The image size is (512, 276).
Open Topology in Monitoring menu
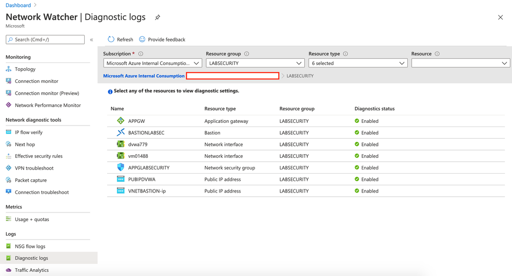coord(25,69)
